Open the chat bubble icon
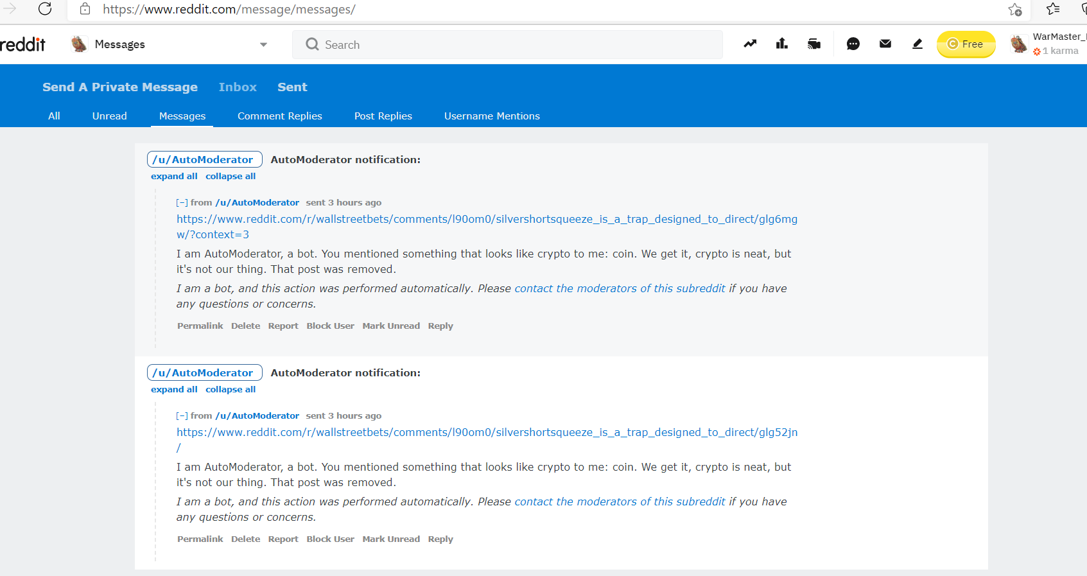 pyautogui.click(x=853, y=44)
